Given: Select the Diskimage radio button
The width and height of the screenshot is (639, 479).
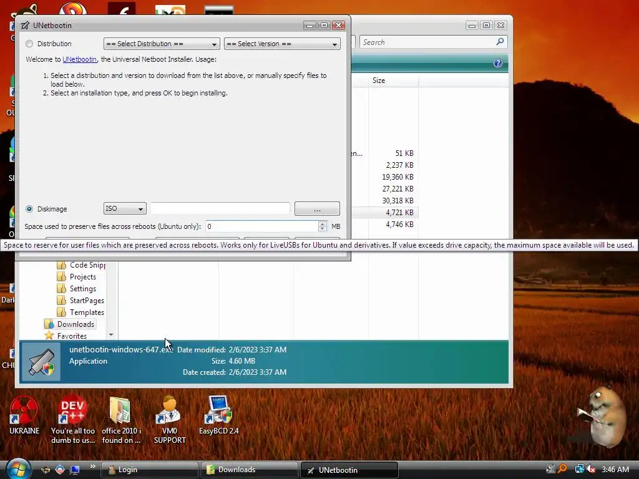Looking at the screenshot, I should click(29, 209).
